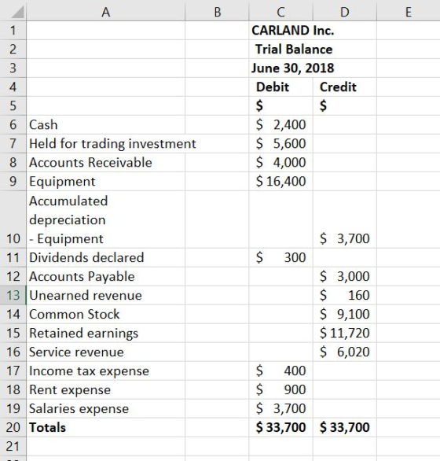Click the bold $ cell under Debit

pyautogui.click(x=280, y=106)
